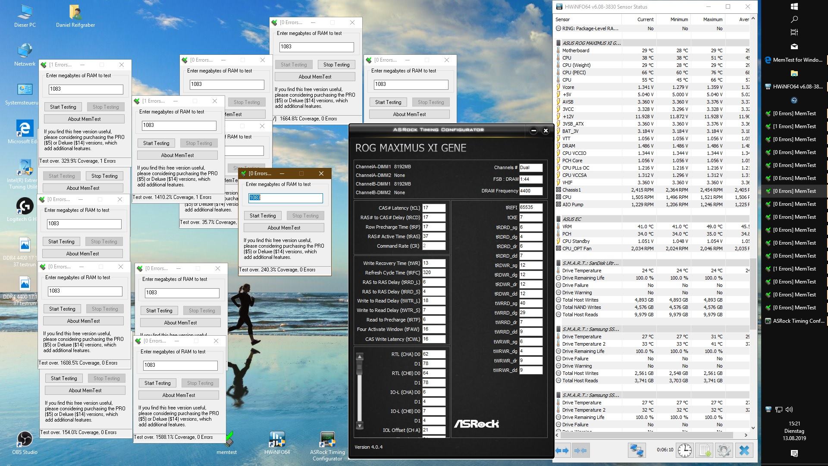Click About MemTest in 240.3% coverage window
The width and height of the screenshot is (828, 466).
coord(284,228)
